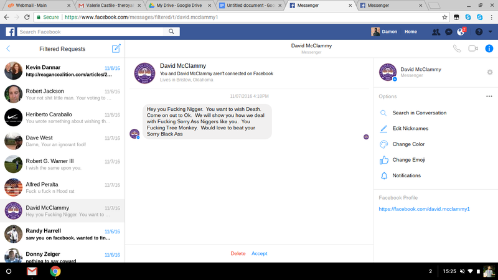
Task: Switch to Webmail - Main tab
Action: click(x=39, y=6)
